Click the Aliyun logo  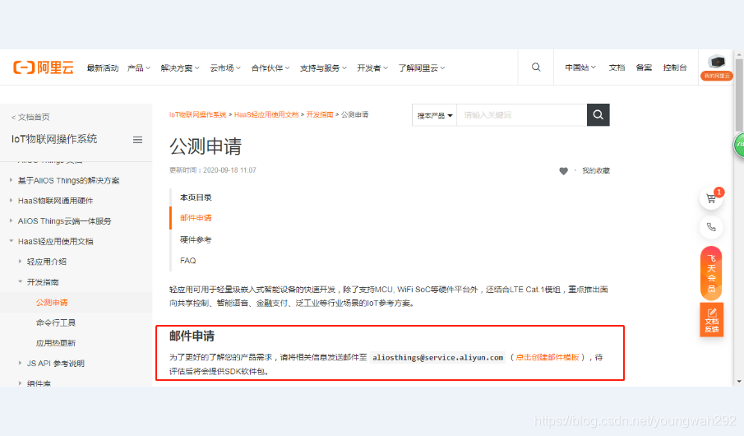44,67
